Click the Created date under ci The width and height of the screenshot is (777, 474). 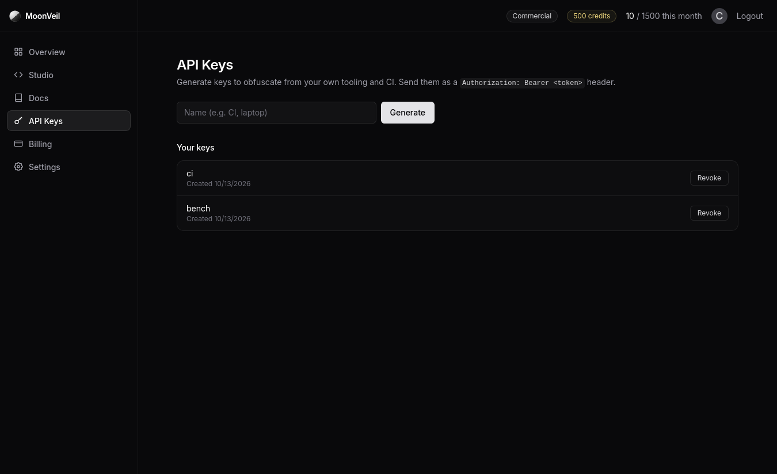click(219, 184)
